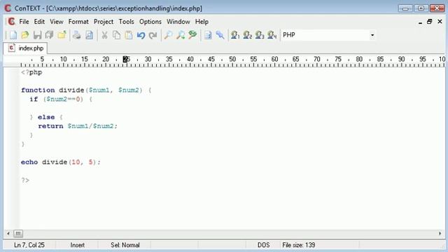Click the document icon left of the pin
Image resolution: width=448 pixels, height=252 pixels.
coord(208,35)
